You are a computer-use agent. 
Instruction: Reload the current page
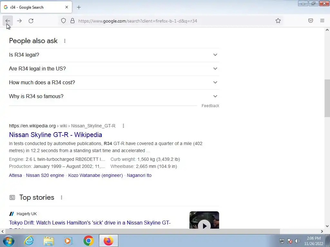(31, 21)
